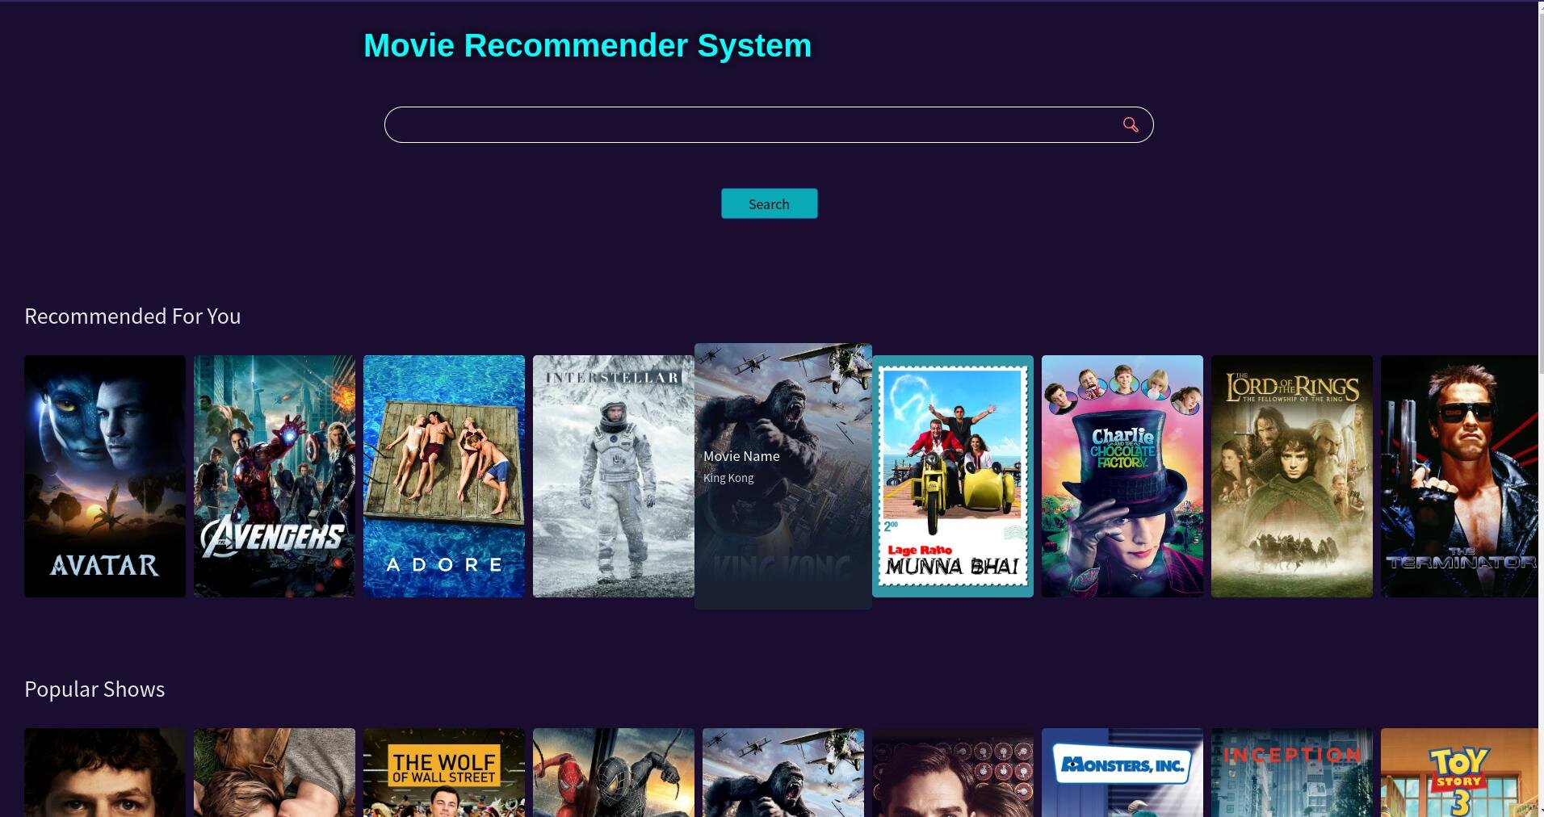Choose the Interstellar poster
The image size is (1544, 817).
click(614, 476)
